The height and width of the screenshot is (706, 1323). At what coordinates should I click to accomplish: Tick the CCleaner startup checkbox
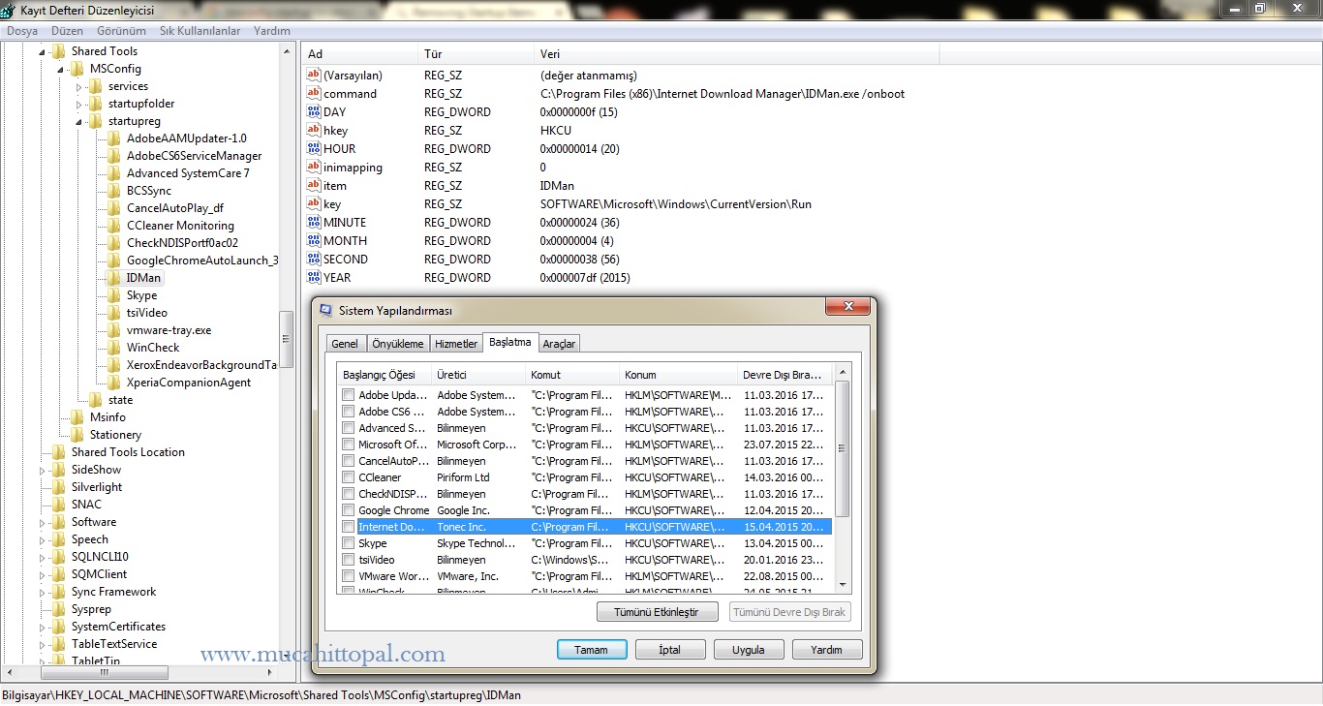coord(348,477)
